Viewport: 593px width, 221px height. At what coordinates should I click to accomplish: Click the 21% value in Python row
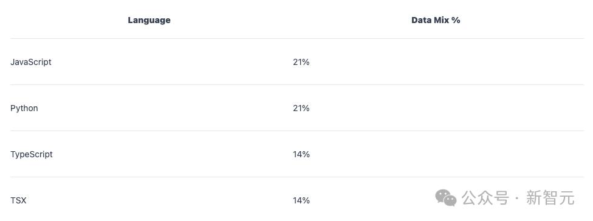click(301, 109)
